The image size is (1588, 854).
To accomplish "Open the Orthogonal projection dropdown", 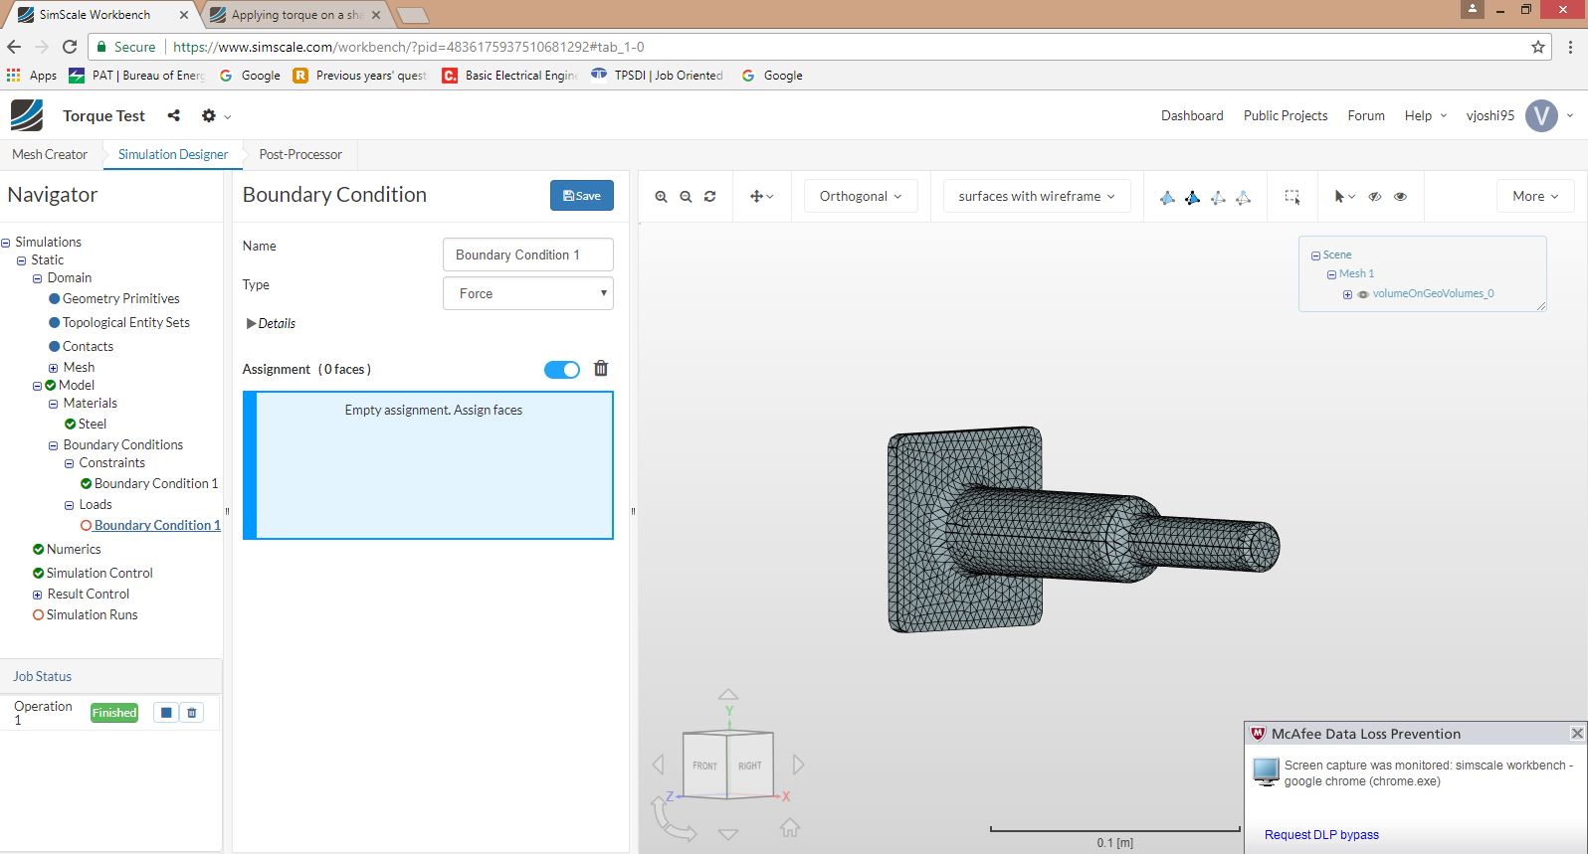I will click(860, 197).
